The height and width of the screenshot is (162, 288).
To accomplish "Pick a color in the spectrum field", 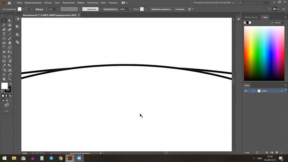I will 264,54.
